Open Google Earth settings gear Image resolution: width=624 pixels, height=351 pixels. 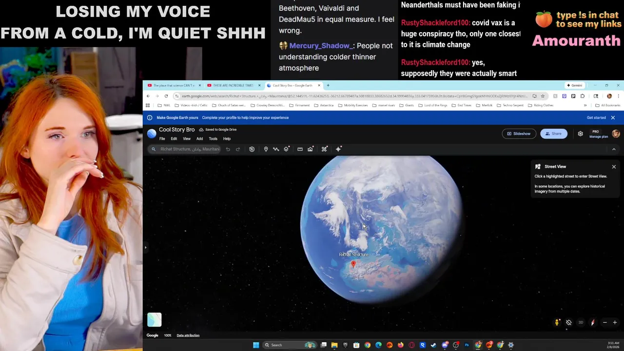pyautogui.click(x=580, y=134)
